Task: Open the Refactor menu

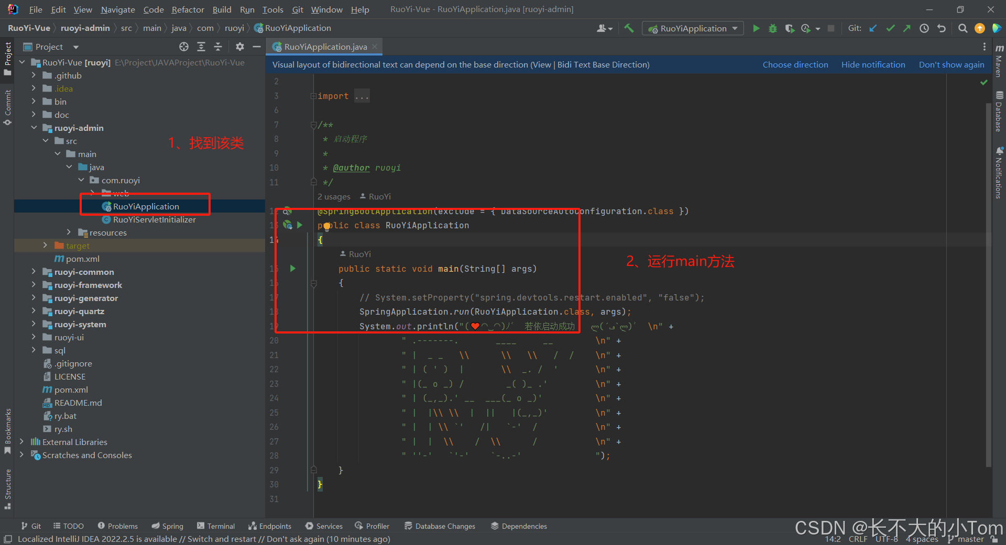Action: tap(188, 9)
